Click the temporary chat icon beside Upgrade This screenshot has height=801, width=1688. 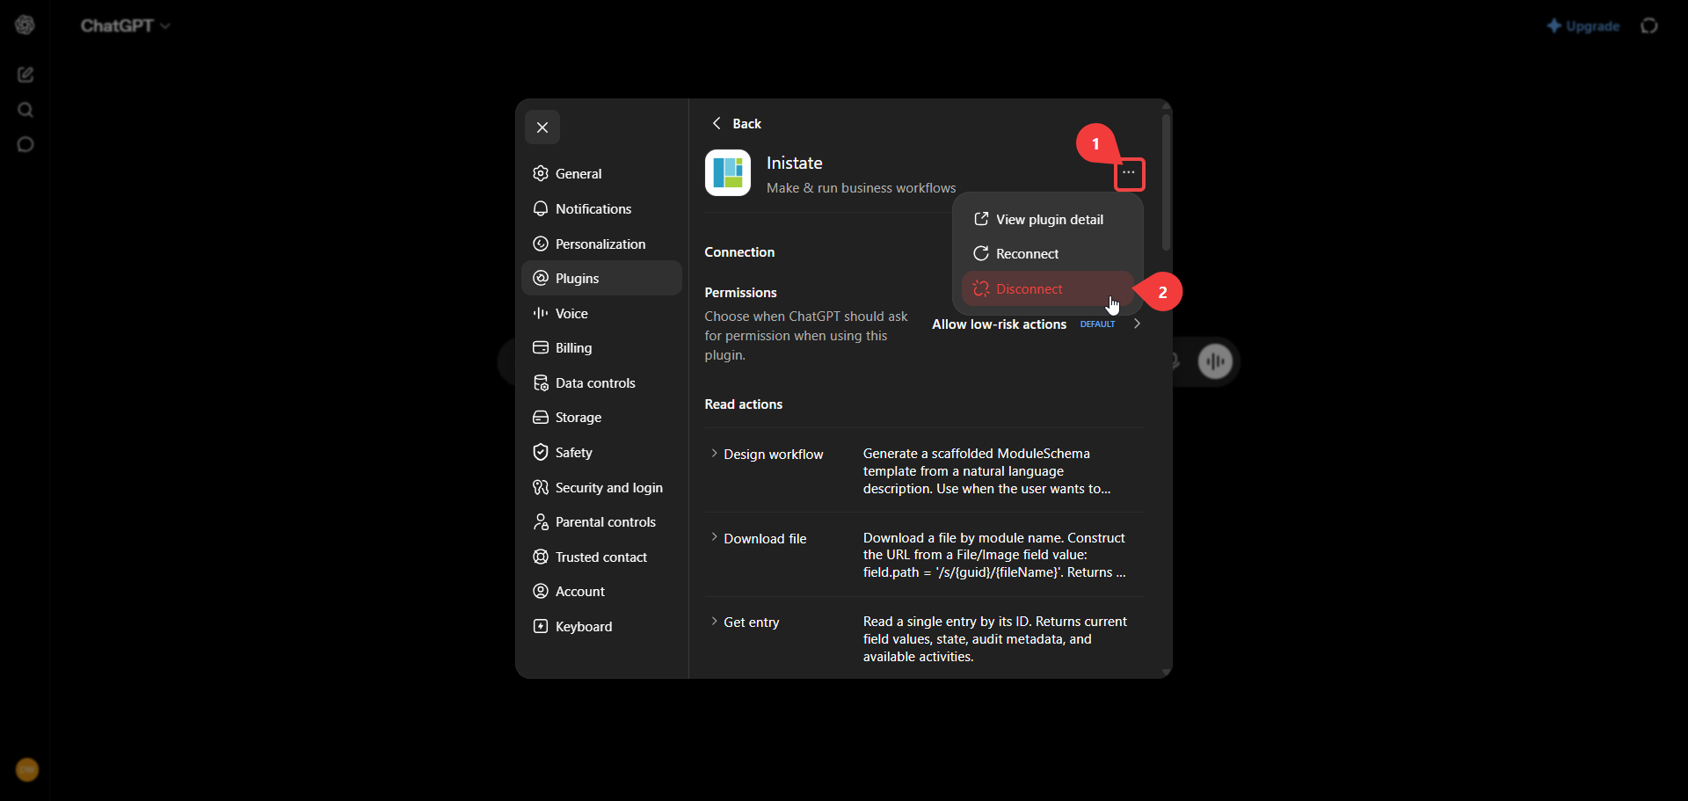(1650, 26)
